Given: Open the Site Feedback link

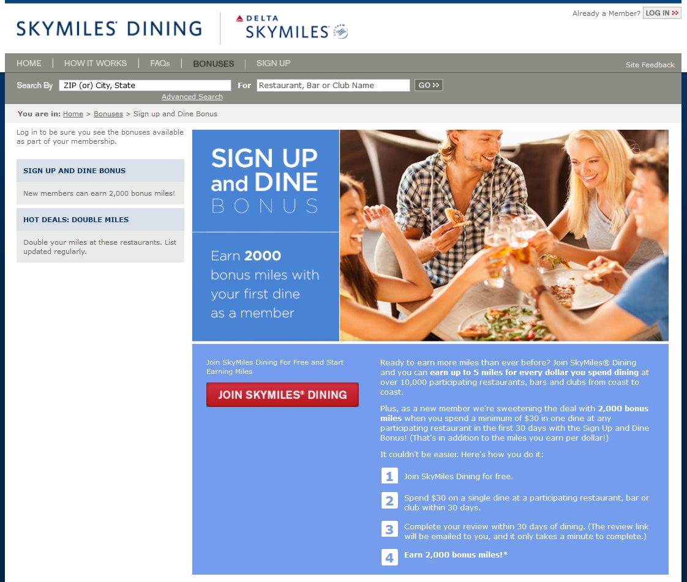Looking at the screenshot, I should [x=650, y=65].
